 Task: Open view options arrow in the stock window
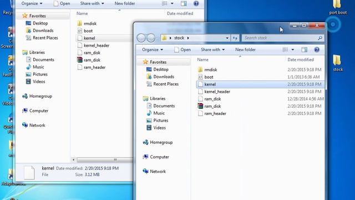292,49
